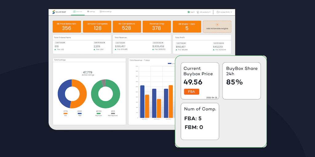Click green up arrow under $395,457
This screenshot has width=315, height=157.
(x=116, y=49)
